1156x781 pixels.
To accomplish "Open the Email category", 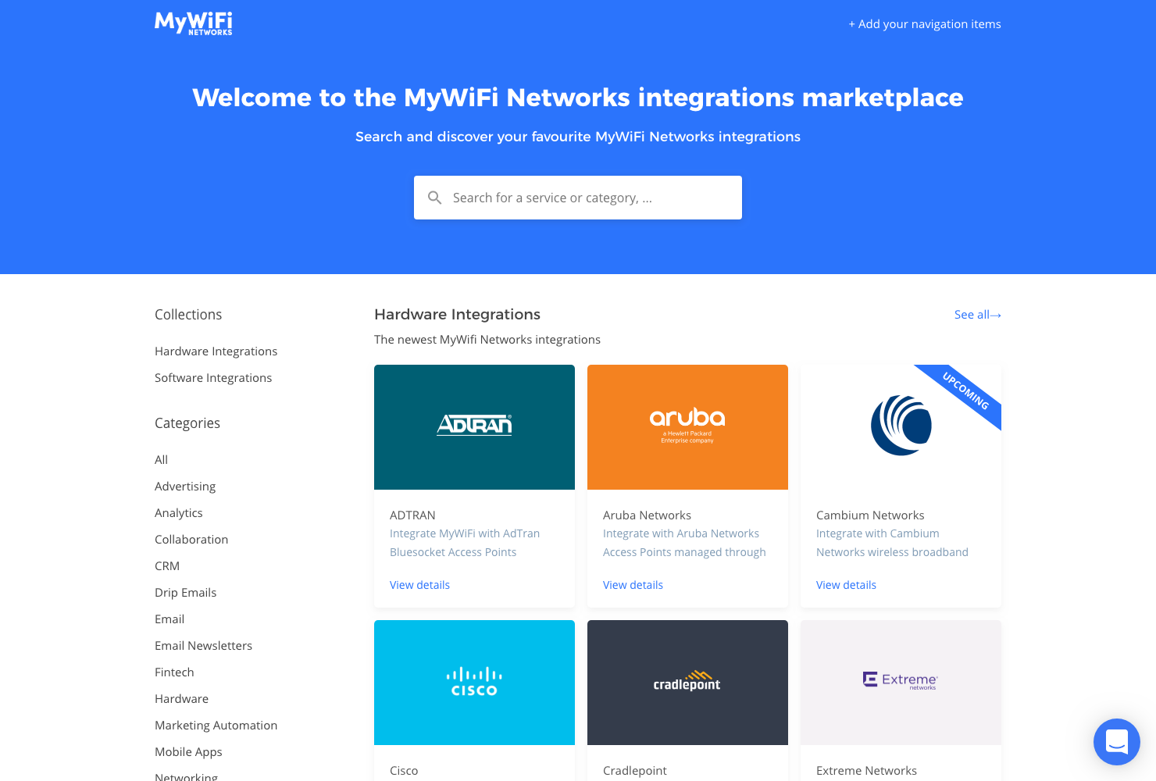I will pos(169,619).
